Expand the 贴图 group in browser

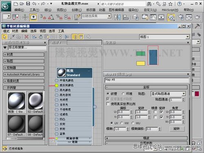click(24, 61)
